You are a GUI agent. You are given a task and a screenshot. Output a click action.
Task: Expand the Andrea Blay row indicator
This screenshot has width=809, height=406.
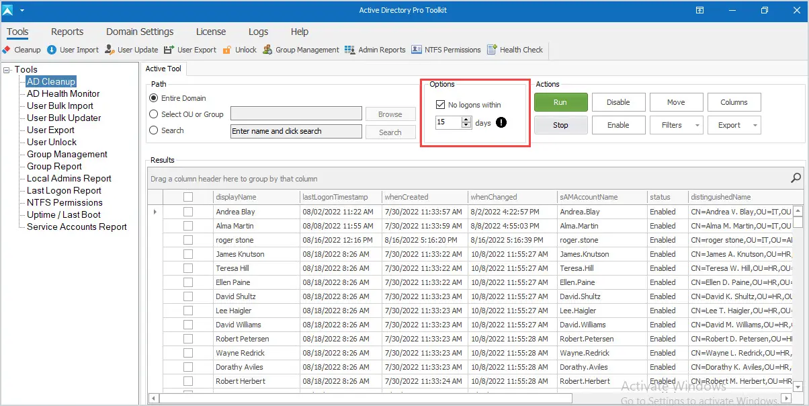point(155,212)
